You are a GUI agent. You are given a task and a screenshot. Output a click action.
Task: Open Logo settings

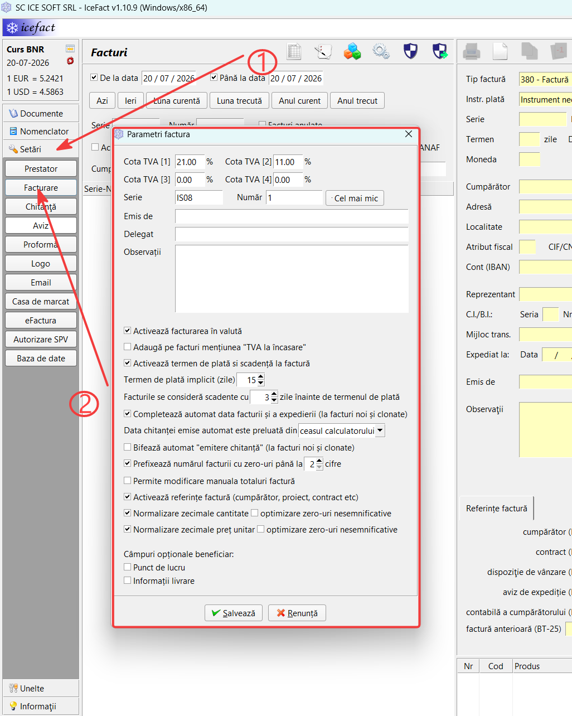(x=41, y=263)
